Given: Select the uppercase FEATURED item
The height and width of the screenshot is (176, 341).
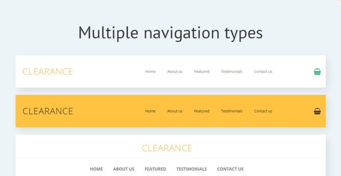Looking at the screenshot, I should pos(155,169).
